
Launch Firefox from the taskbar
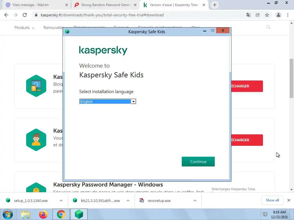pos(43,214)
